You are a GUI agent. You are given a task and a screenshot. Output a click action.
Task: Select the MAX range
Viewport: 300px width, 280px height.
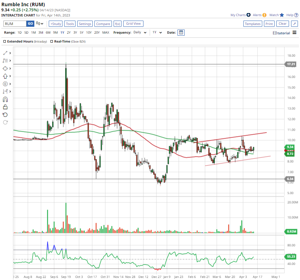(106, 33)
